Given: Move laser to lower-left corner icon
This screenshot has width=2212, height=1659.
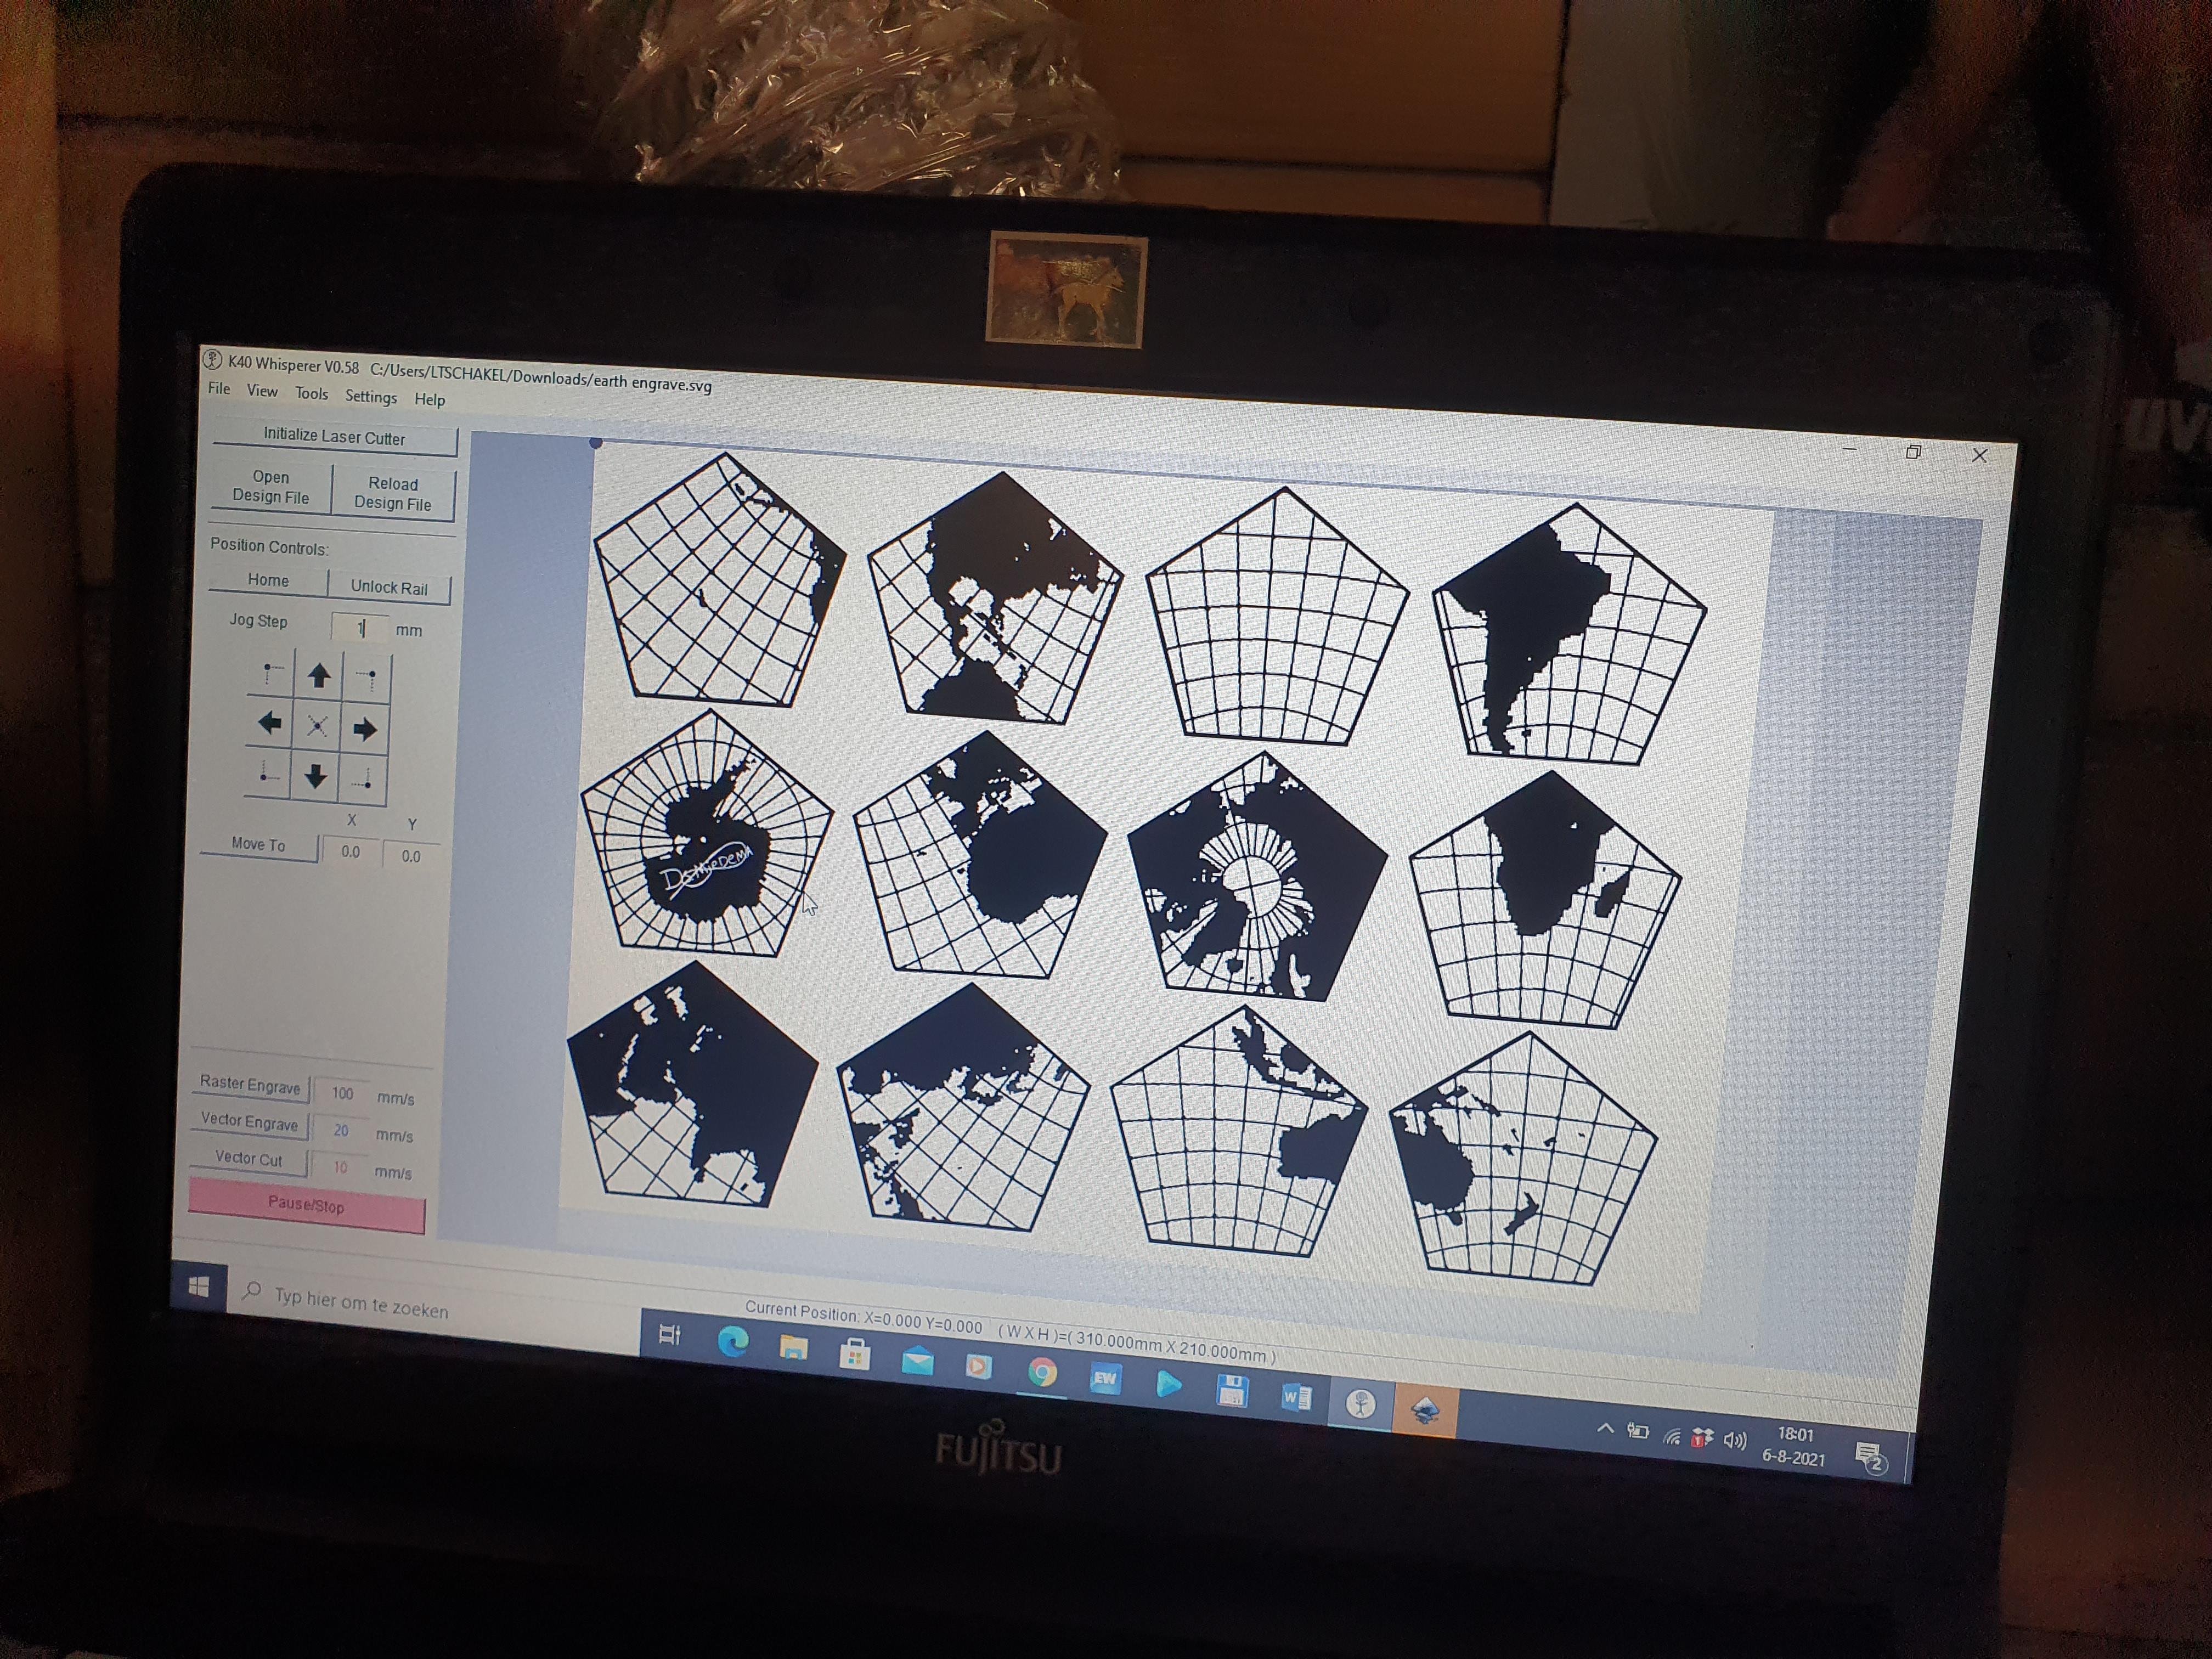Looking at the screenshot, I should pyautogui.click(x=267, y=772).
